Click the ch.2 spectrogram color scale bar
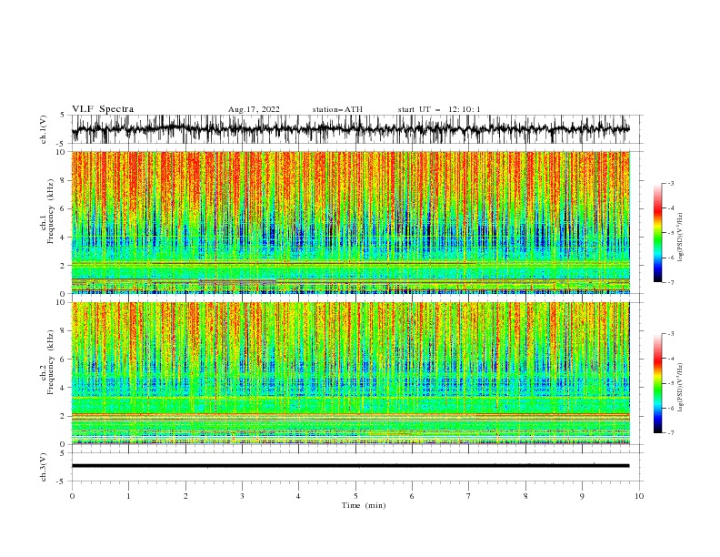The height and width of the screenshot is (557, 720). click(657, 383)
